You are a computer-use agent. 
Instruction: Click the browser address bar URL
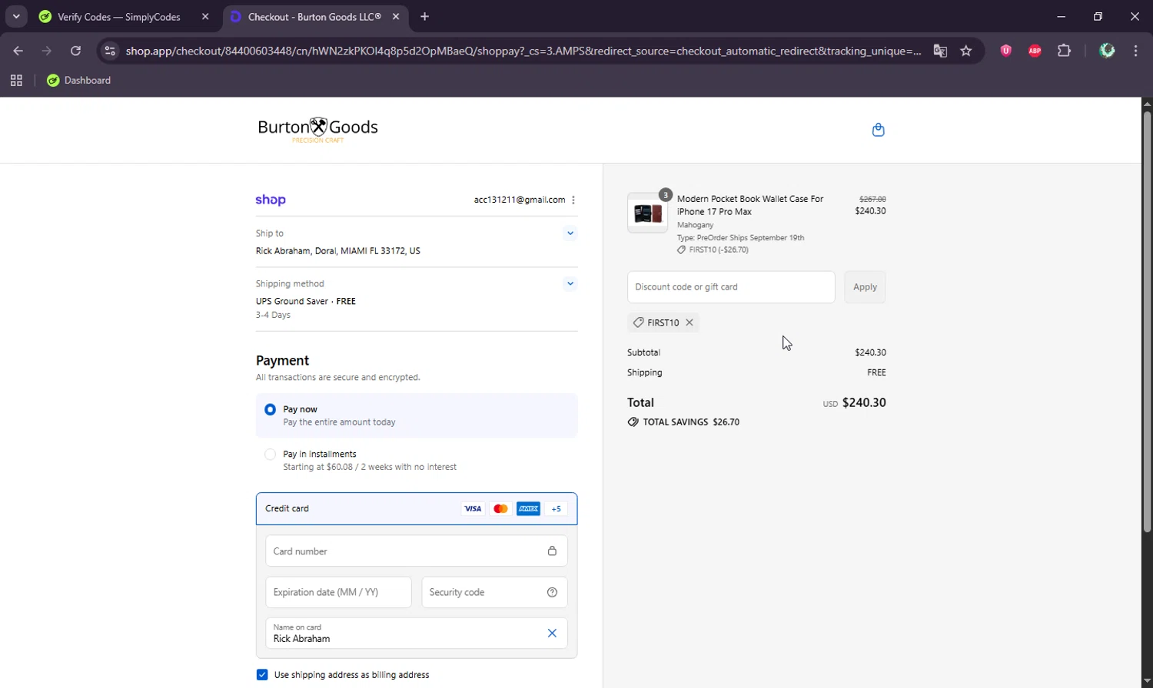coord(523,51)
